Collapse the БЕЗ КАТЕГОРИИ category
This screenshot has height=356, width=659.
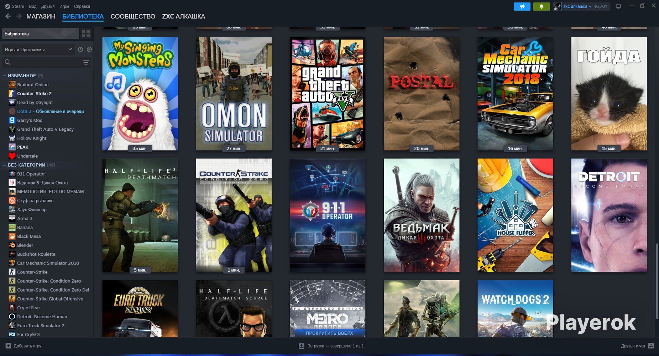(x=5, y=165)
